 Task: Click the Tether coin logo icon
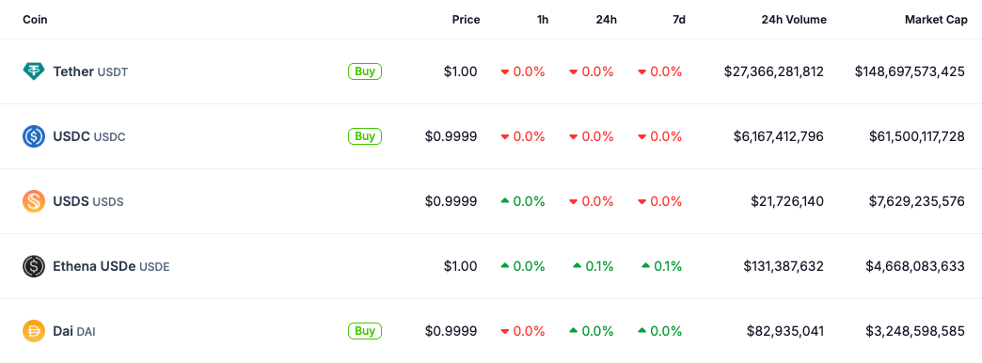[34, 71]
